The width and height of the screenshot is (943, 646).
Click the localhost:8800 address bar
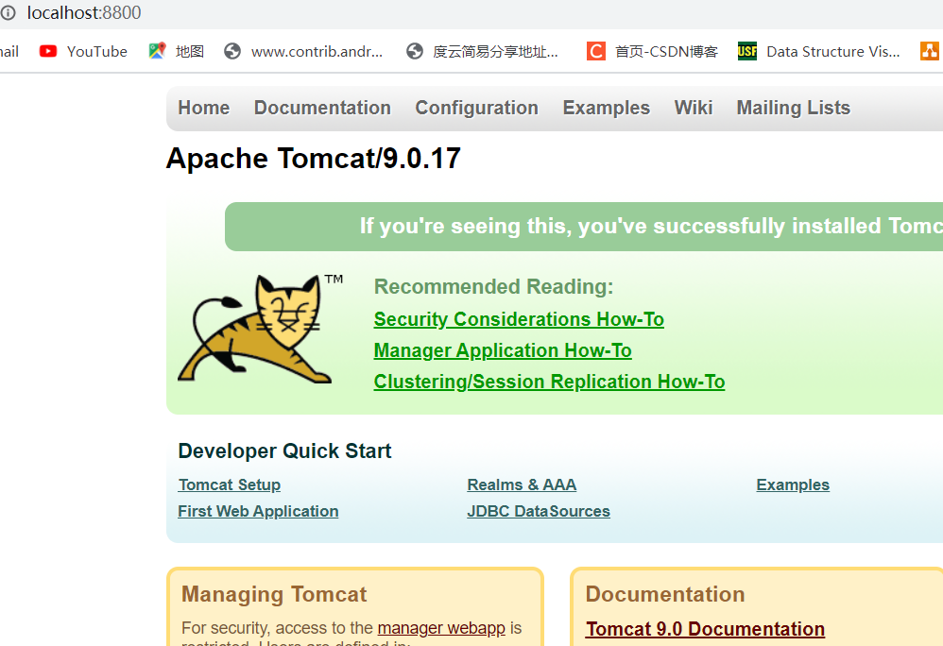(x=83, y=12)
